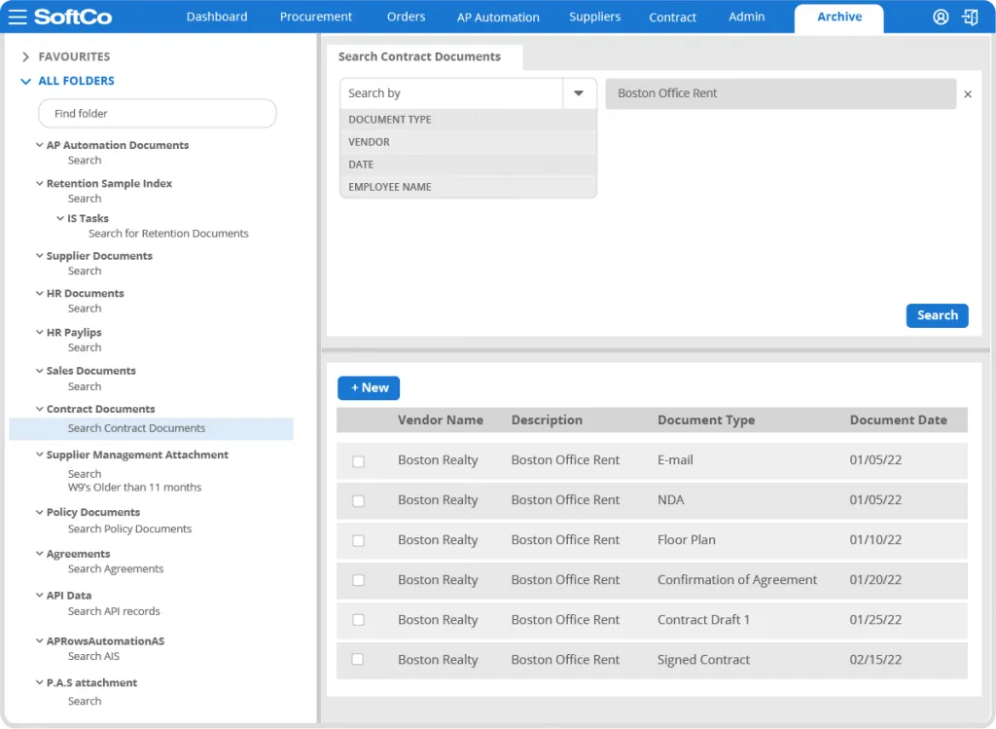996x729 pixels.
Task: Click the logout icon
Action: (970, 17)
